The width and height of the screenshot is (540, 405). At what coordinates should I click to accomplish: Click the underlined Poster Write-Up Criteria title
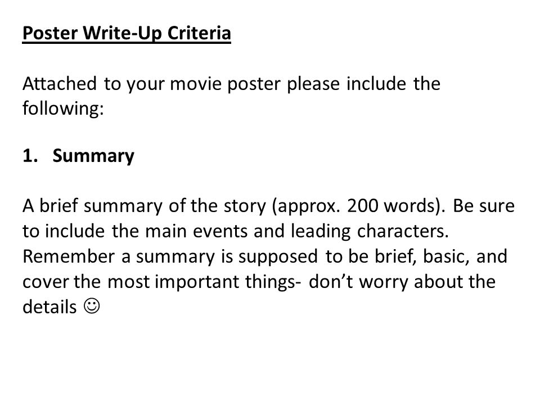[127, 34]
